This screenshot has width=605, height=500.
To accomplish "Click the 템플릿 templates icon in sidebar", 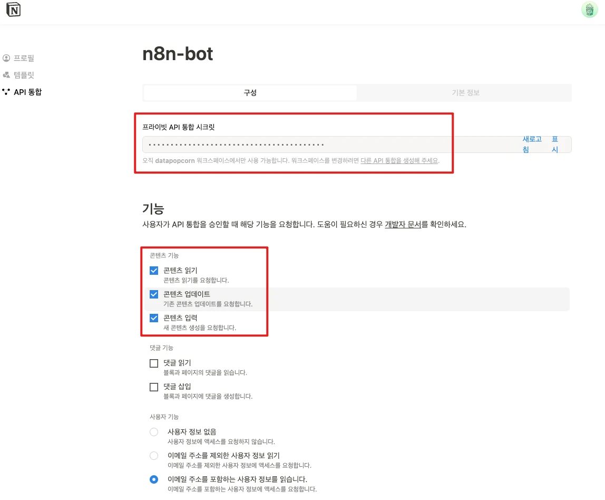I will click(6, 75).
